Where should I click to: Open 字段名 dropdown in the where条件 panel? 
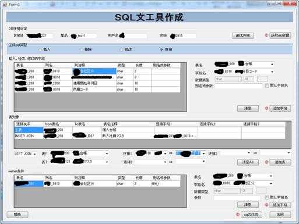pyautogui.click(x=271, y=183)
